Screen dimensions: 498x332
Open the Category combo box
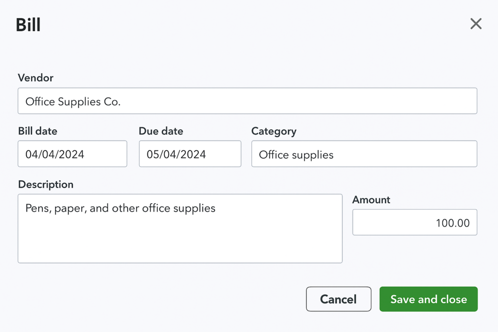click(x=364, y=154)
